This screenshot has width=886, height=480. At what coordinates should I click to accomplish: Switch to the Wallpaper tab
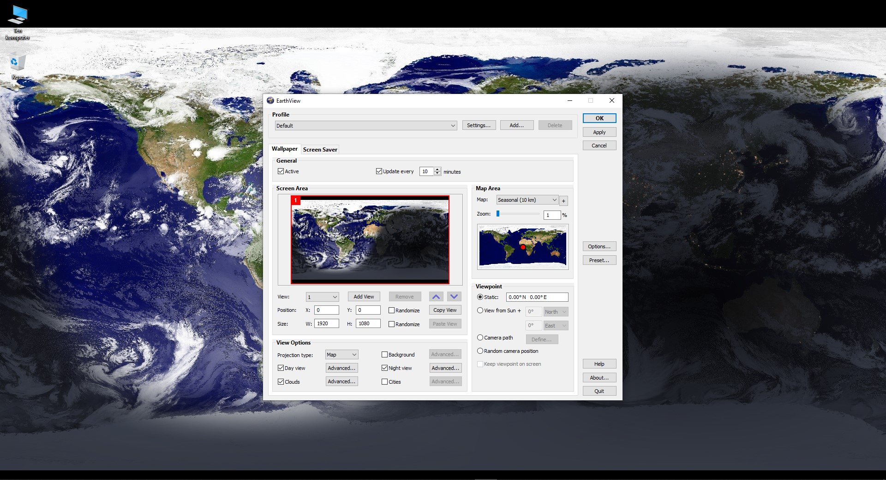[285, 149]
